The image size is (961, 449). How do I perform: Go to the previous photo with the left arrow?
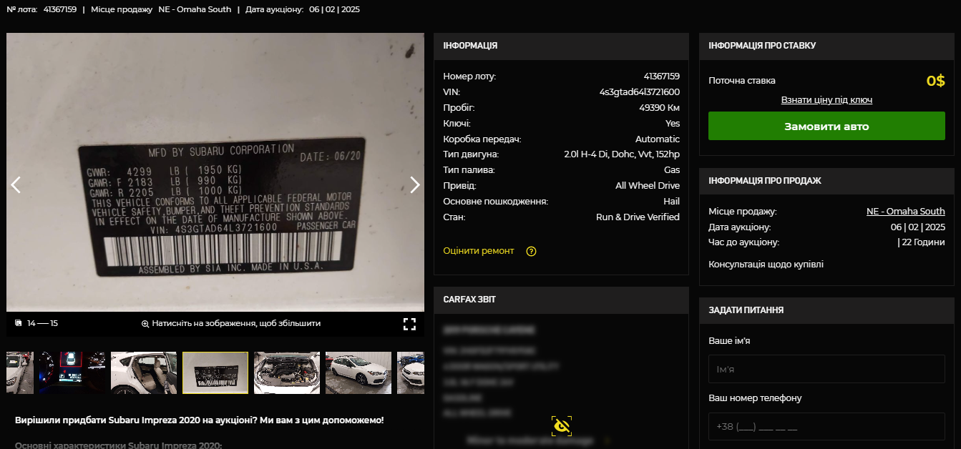click(x=16, y=185)
